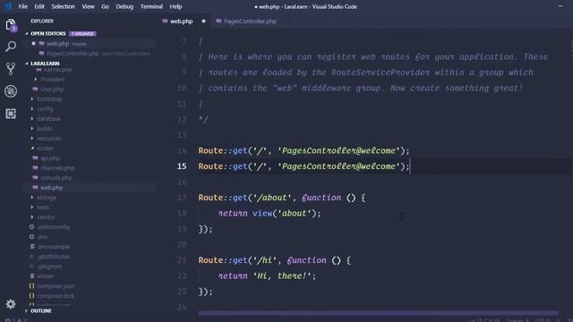573x322 pixels.
Task: Click the api.php PHP file icon
Action: pyautogui.click(x=35, y=158)
